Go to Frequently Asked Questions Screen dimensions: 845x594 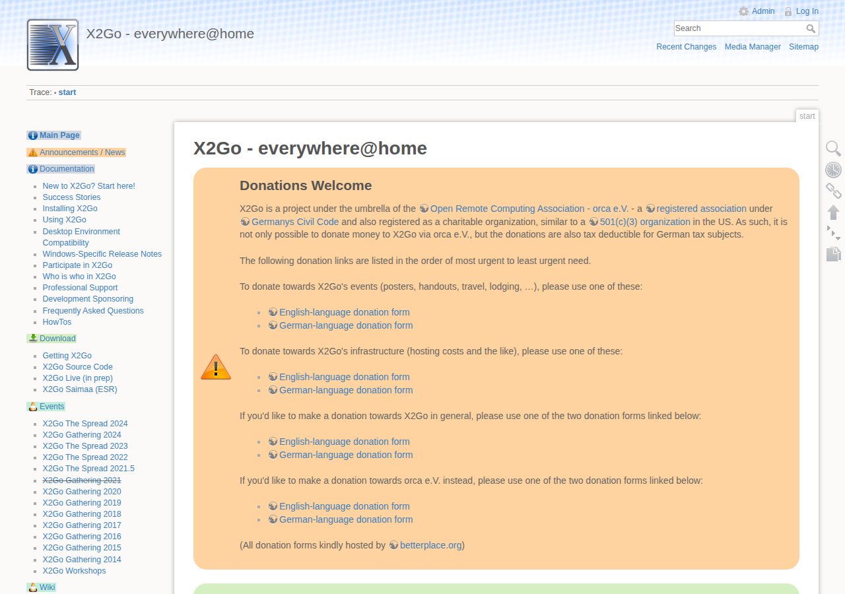click(x=93, y=311)
